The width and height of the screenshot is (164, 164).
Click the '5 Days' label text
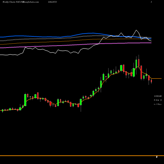click(x=159, y=104)
